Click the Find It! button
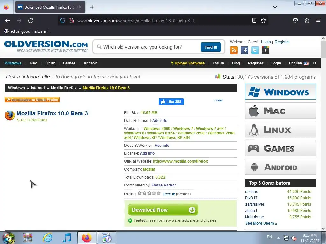 coord(211,47)
